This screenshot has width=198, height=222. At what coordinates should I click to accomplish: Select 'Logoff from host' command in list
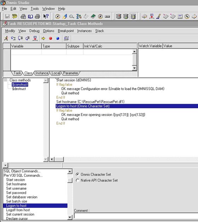[x=18, y=210]
